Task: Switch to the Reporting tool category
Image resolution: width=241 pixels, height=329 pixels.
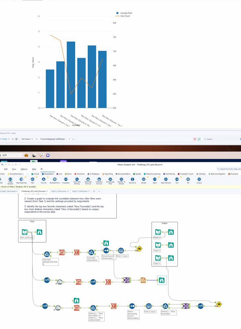Action: tap(107, 174)
